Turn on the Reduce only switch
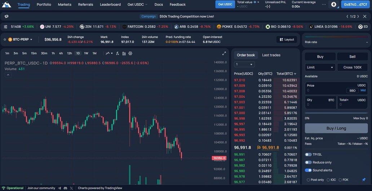Viewport: 372px width, 191px height. (x=308, y=162)
